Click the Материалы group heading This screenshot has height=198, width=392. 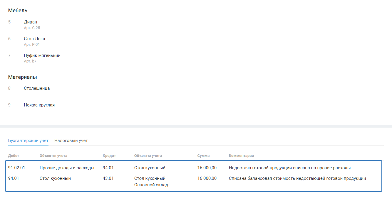point(23,77)
